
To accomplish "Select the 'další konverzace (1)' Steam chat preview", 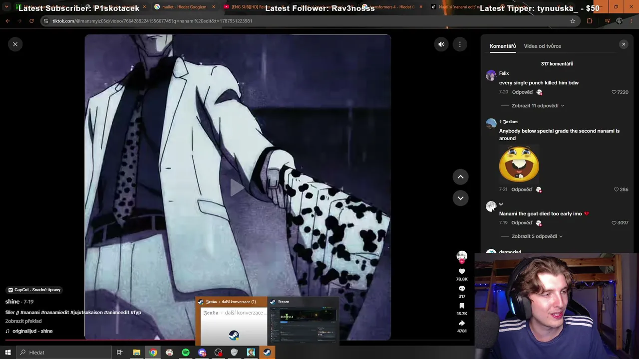I will [232, 321].
